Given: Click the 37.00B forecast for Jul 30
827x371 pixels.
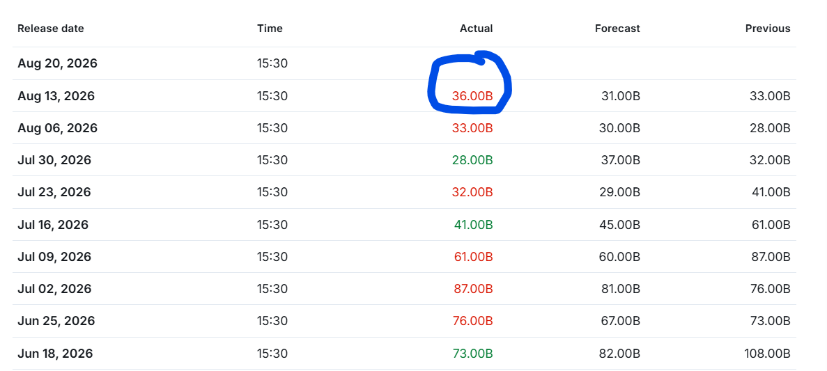Looking at the screenshot, I should coord(621,160).
